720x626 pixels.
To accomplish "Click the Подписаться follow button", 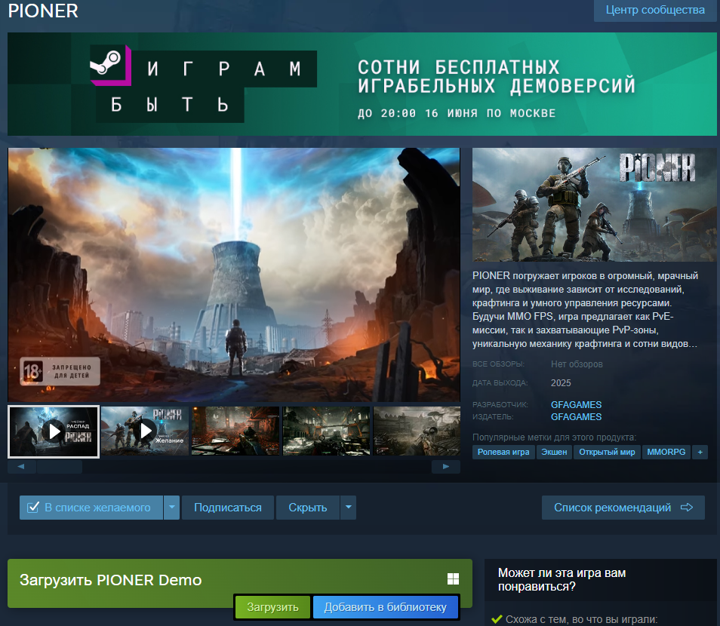I will tap(228, 508).
